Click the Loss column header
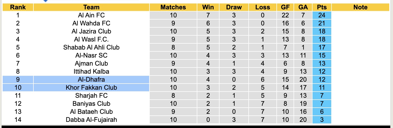The width and height of the screenshot is (393, 128). (x=263, y=7)
